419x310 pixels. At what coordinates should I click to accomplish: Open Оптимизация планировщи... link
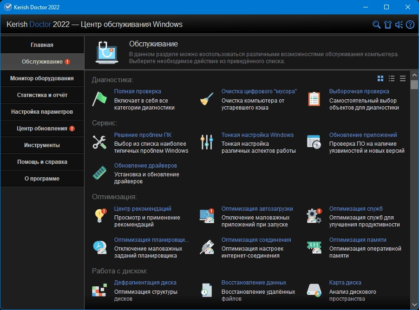pyautogui.click(x=151, y=240)
